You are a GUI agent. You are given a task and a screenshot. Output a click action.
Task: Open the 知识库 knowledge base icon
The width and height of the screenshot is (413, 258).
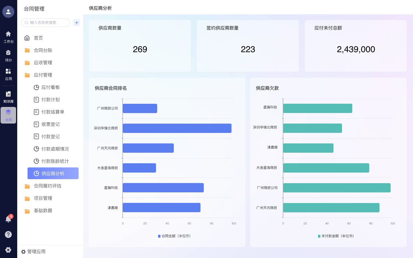tap(8, 97)
